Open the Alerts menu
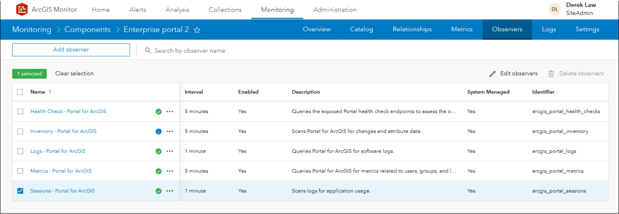This screenshot has height=214, width=619. [138, 10]
